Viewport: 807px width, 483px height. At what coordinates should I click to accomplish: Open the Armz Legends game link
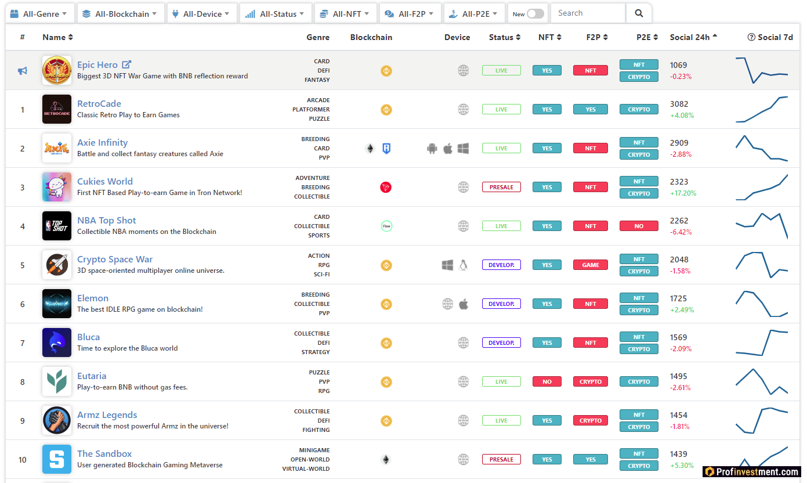coord(107,415)
